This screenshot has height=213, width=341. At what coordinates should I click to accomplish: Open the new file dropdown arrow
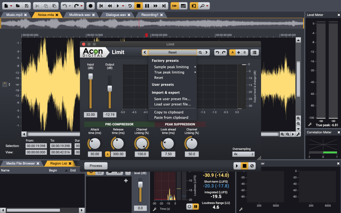tap(11, 6)
